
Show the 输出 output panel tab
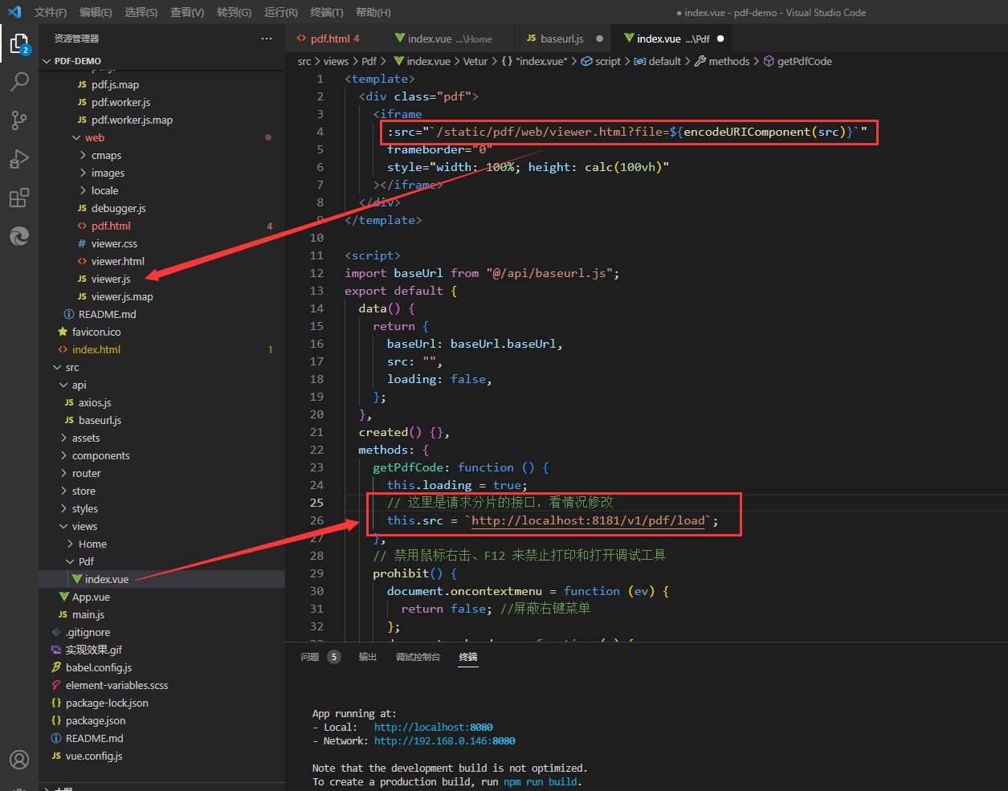tap(367, 657)
